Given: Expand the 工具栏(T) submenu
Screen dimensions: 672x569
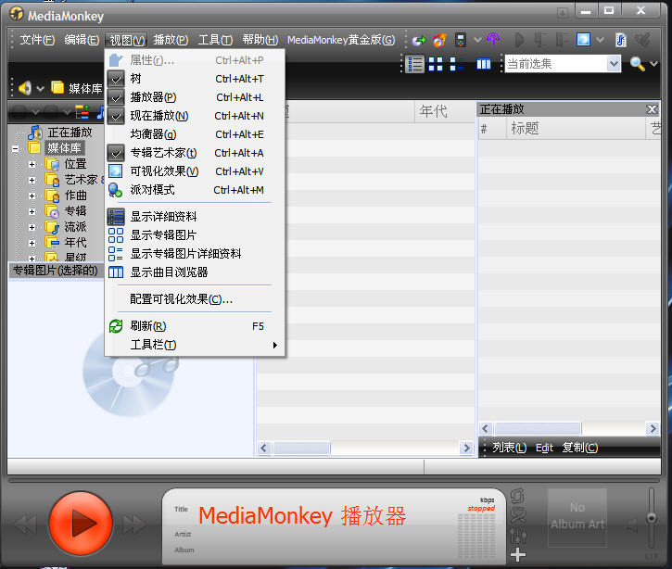Looking at the screenshot, I should [x=195, y=345].
